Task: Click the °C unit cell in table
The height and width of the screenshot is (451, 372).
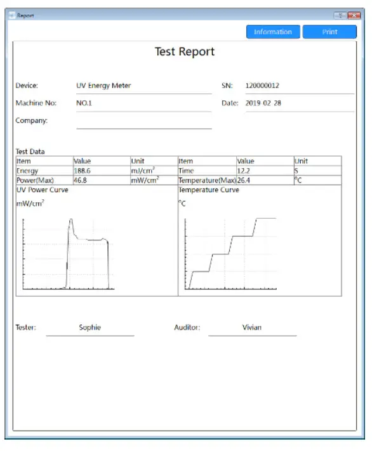Action: [x=318, y=180]
